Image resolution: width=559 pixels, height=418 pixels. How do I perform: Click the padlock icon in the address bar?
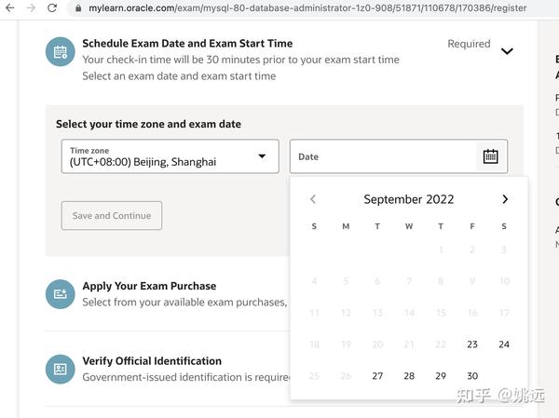78,8
